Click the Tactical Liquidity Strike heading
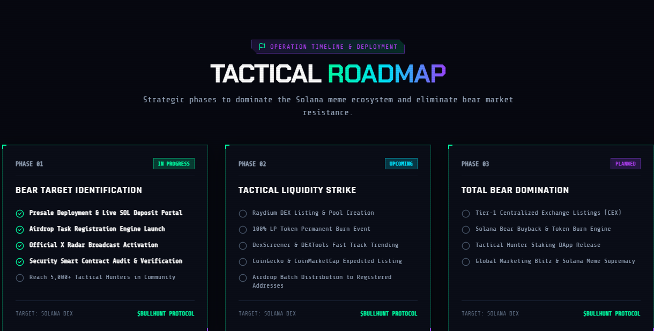Screen dimensions: 654x331 tap(298, 190)
